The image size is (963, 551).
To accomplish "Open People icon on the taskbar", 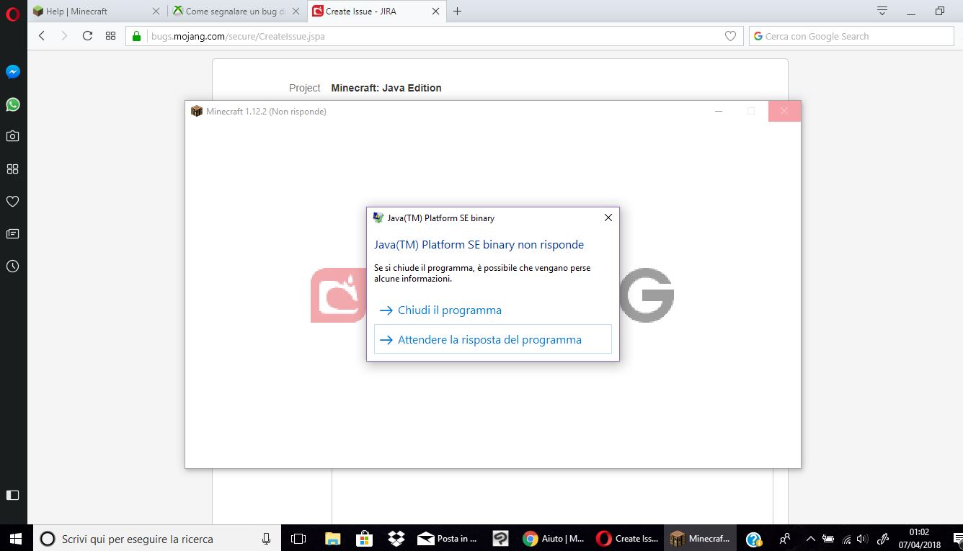I will click(x=785, y=538).
